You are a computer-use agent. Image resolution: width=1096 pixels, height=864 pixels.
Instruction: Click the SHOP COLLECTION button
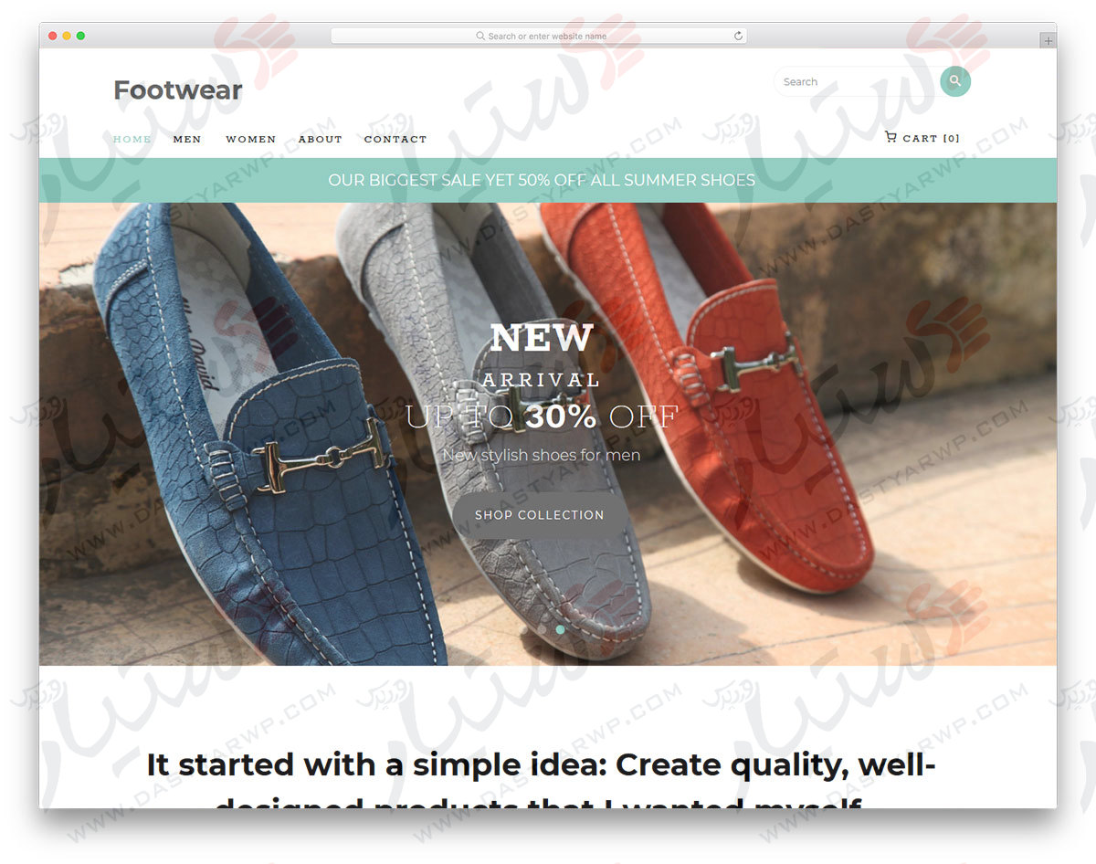tap(540, 515)
